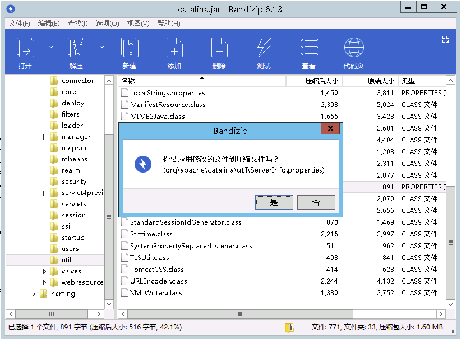The width and height of the screenshot is (461, 339).
Task: Sort by the 名称 column header
Action: coord(202,81)
